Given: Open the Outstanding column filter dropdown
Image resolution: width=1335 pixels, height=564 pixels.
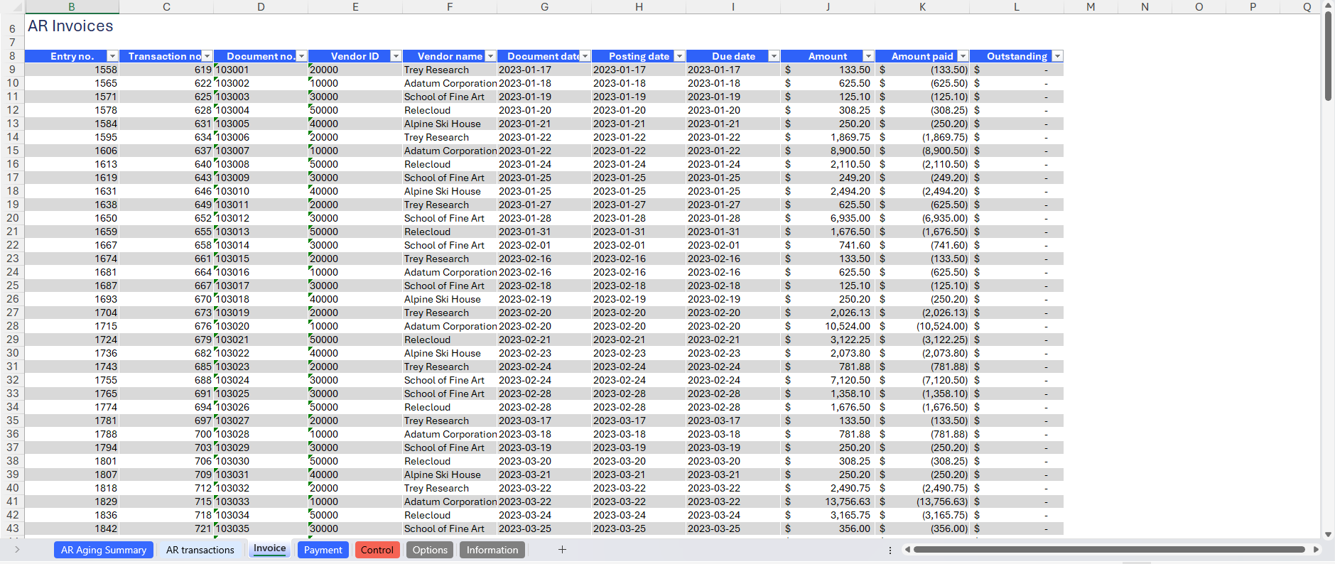Looking at the screenshot, I should (1057, 56).
